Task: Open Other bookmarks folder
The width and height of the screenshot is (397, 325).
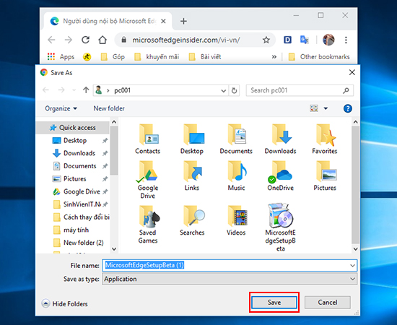Action: coord(319,57)
